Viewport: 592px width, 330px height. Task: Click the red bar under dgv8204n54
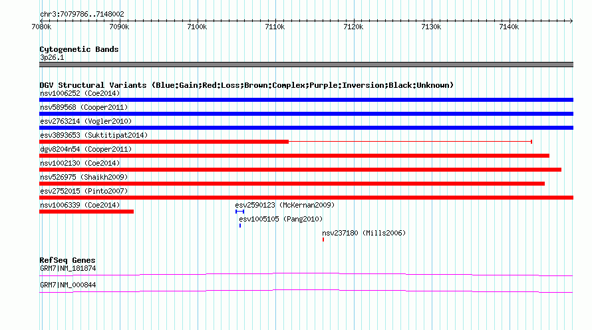[x=294, y=156]
